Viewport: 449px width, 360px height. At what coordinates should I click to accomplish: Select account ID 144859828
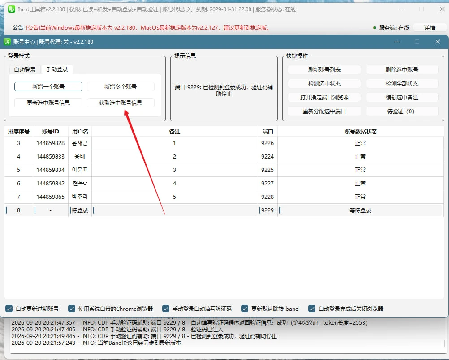click(50, 143)
